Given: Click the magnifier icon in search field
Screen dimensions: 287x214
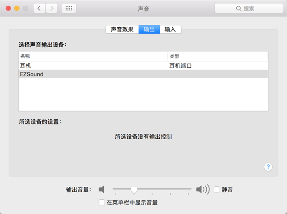Looking at the screenshot, I should (x=239, y=9).
